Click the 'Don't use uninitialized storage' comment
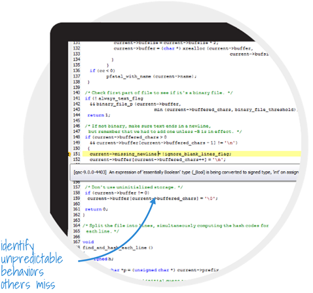Viewport: 313px width, 293px height. coord(134,187)
